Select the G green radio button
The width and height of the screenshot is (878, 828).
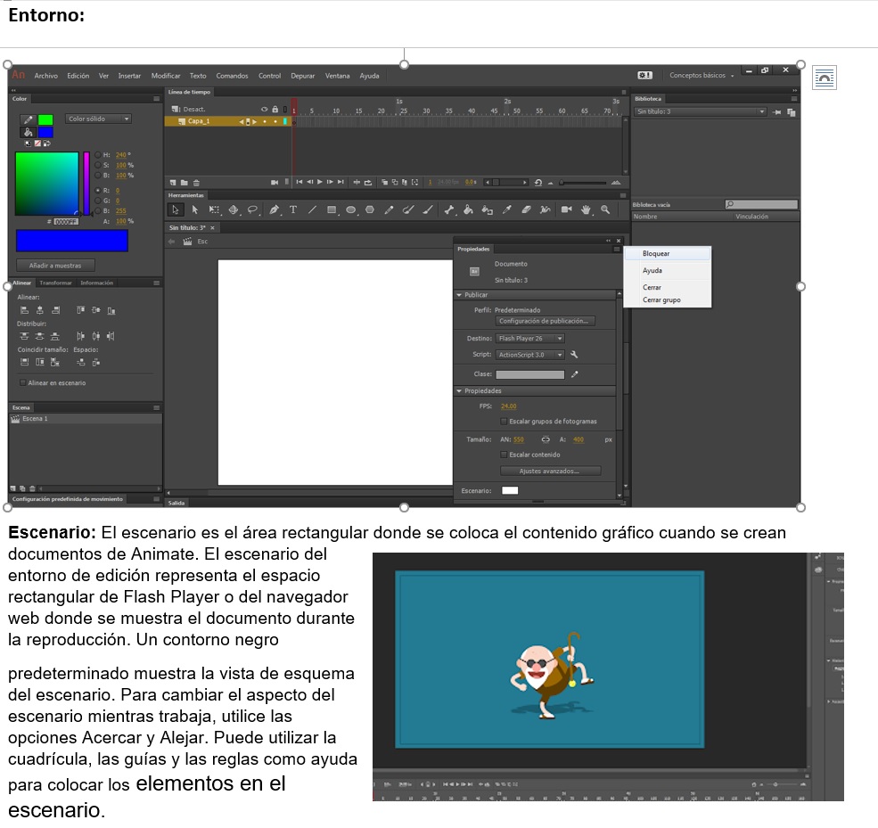(98, 201)
